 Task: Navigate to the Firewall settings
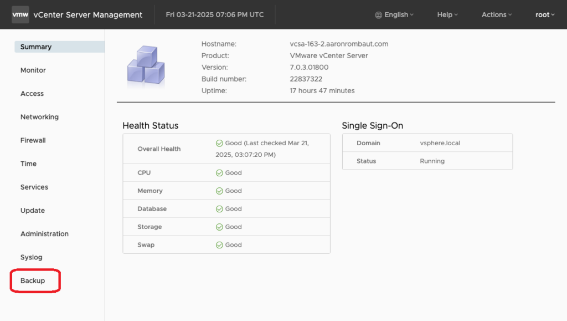33,141
